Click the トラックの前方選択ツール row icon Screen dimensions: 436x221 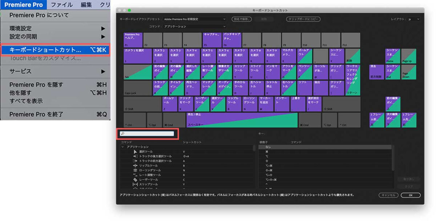136,161
